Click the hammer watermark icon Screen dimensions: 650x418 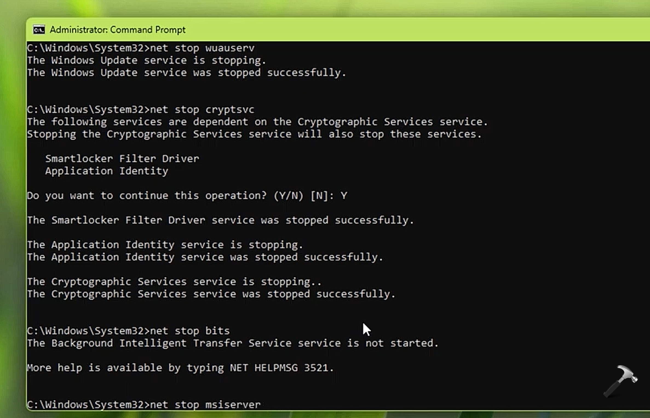click(620, 381)
